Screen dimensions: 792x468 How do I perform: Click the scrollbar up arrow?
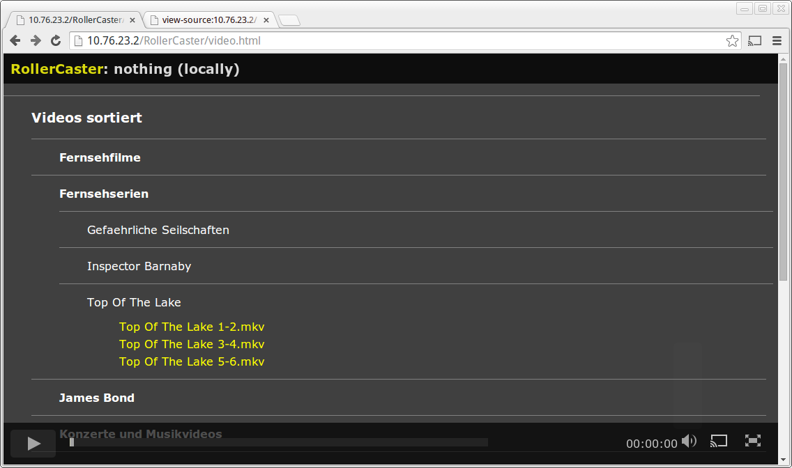[x=783, y=59]
